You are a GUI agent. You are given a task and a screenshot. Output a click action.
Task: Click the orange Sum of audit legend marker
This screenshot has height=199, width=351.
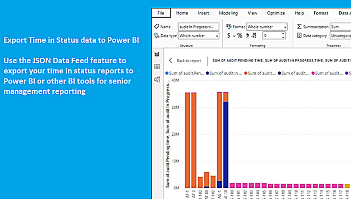[x=246, y=73]
